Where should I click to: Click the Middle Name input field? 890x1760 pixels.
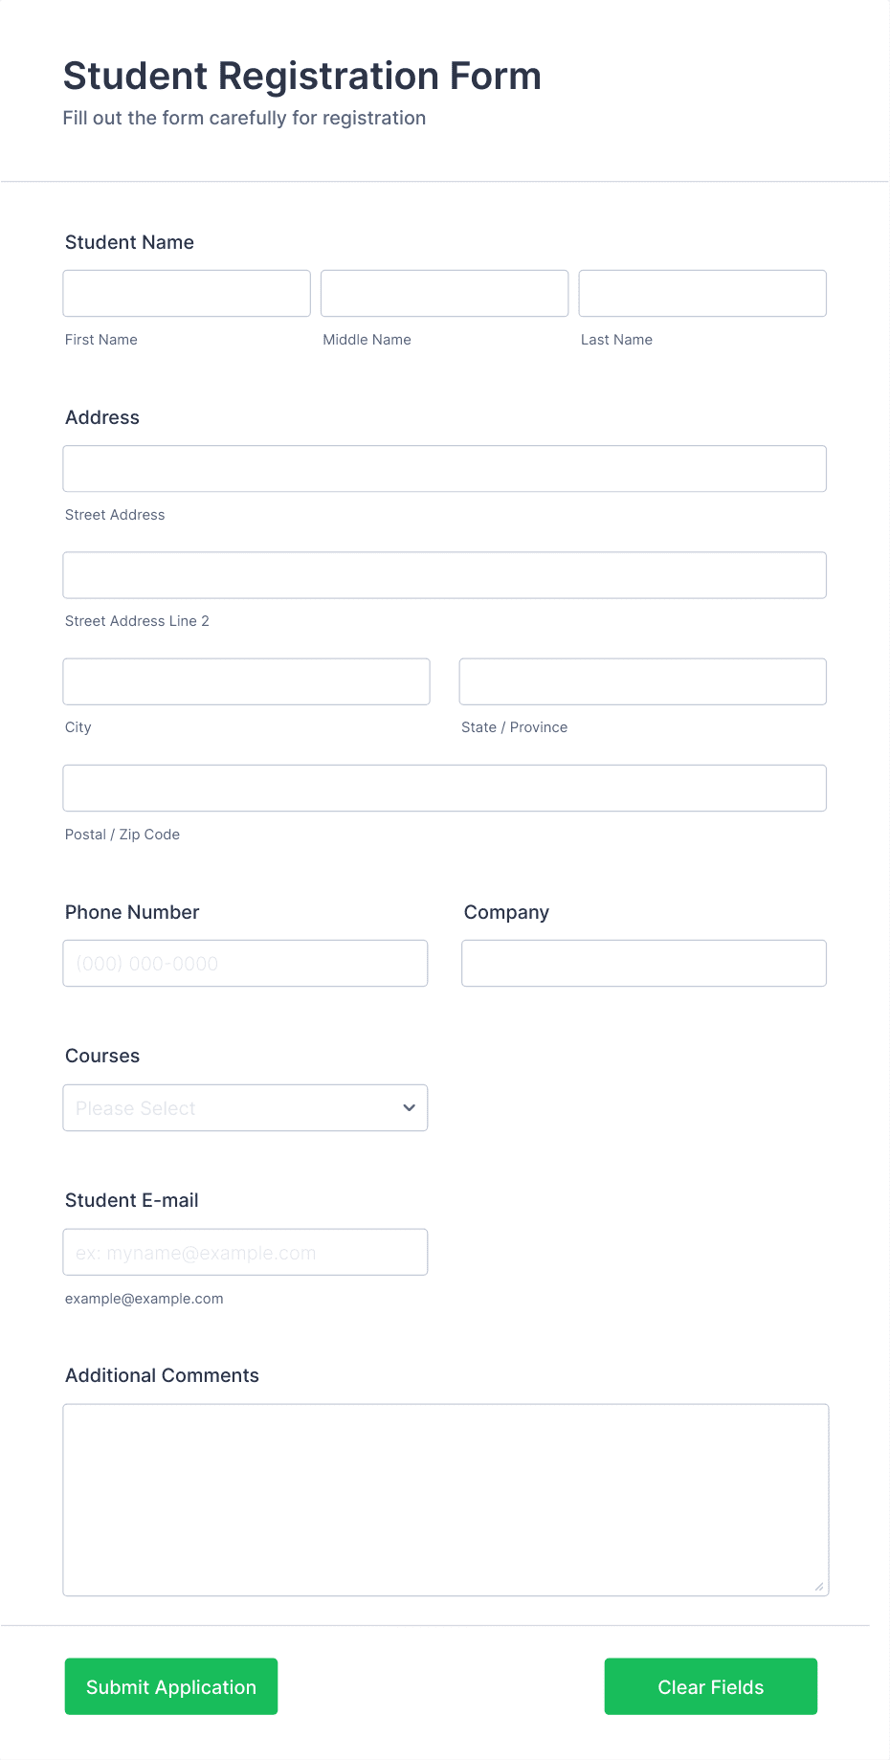(x=444, y=293)
